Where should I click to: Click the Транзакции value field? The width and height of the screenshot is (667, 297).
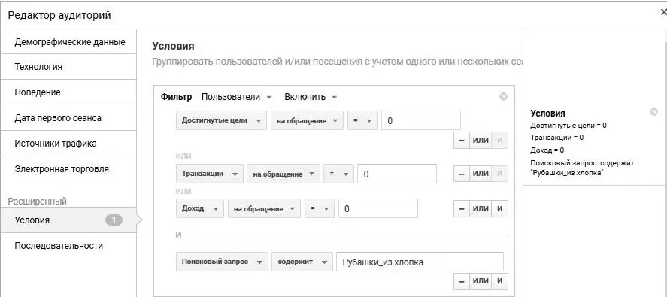click(397, 174)
